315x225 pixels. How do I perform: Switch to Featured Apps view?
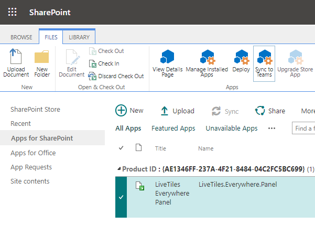(x=173, y=128)
